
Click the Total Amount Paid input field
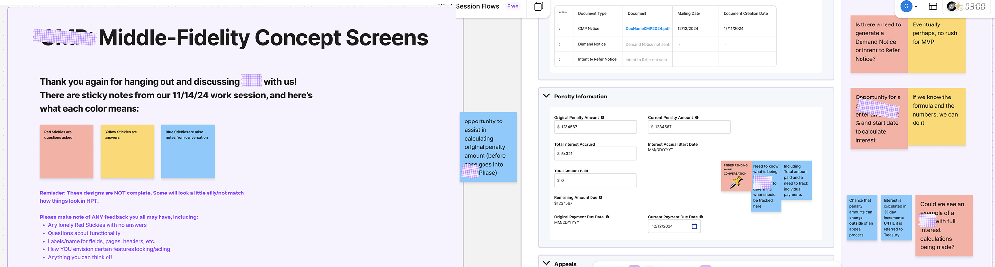pyautogui.click(x=595, y=180)
